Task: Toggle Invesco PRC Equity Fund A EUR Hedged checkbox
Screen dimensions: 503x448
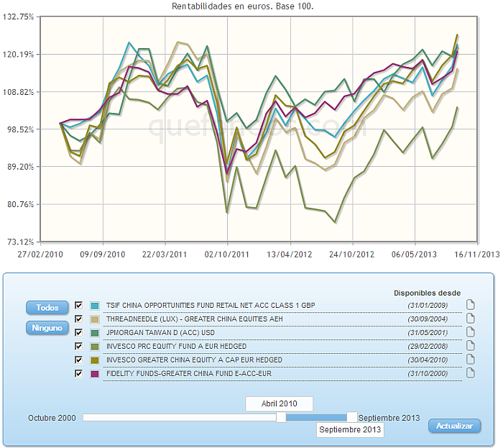Action: [78, 347]
